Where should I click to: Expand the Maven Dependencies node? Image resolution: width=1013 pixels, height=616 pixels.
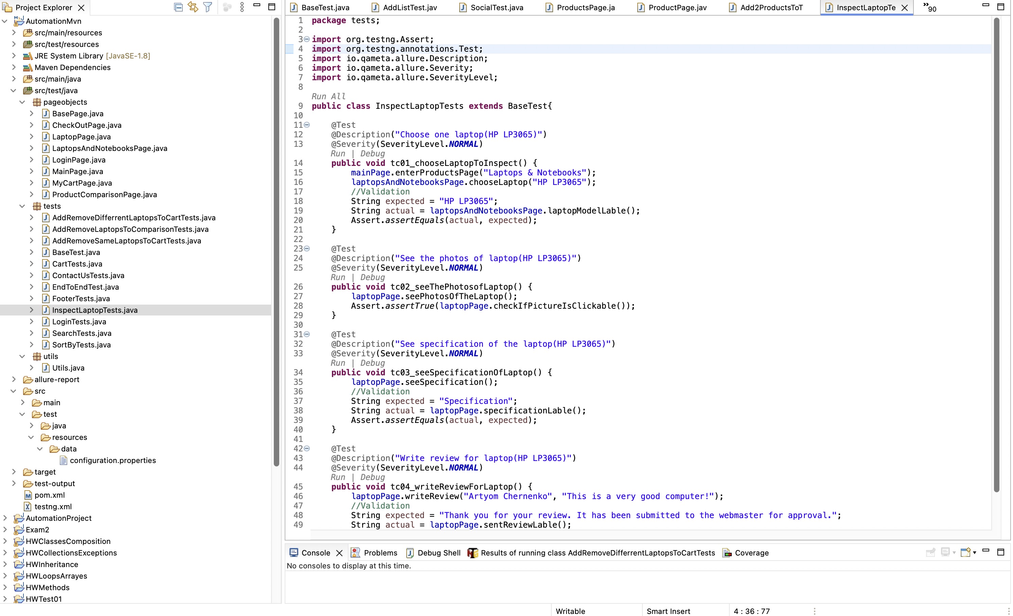[14, 67]
